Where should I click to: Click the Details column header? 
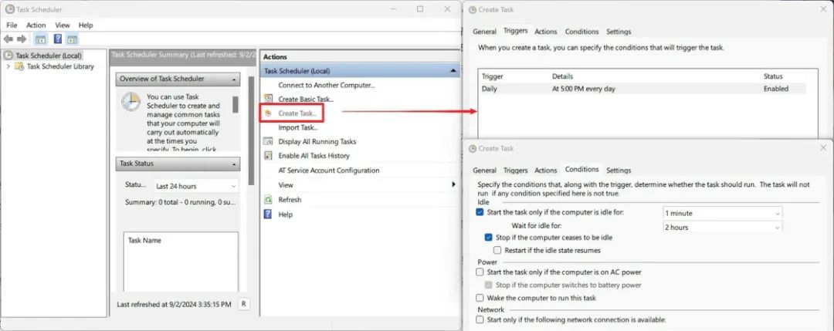tap(563, 76)
